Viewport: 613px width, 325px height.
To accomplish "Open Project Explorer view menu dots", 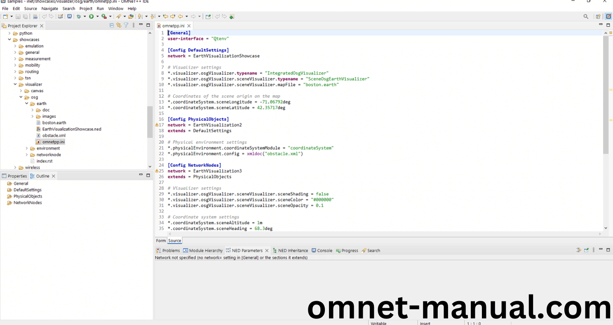I will pyautogui.click(x=133, y=26).
